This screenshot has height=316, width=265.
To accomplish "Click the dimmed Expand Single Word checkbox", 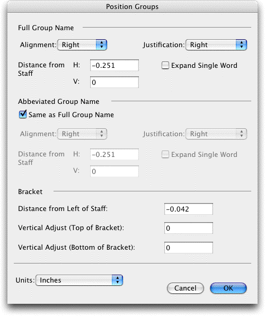I will pos(165,155).
